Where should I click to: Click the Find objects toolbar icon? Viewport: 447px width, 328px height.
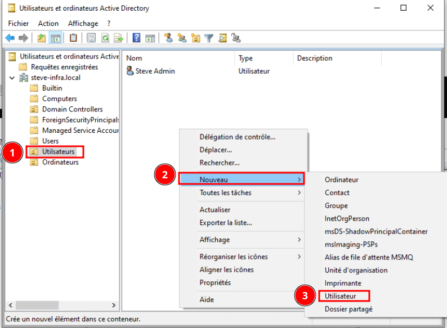point(222,38)
